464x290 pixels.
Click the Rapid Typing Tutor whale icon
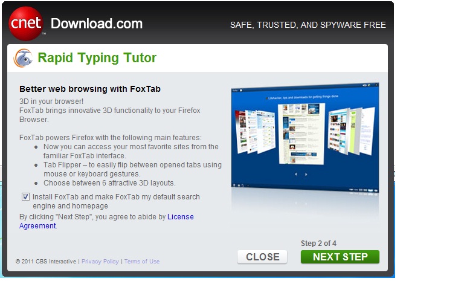coord(23,58)
